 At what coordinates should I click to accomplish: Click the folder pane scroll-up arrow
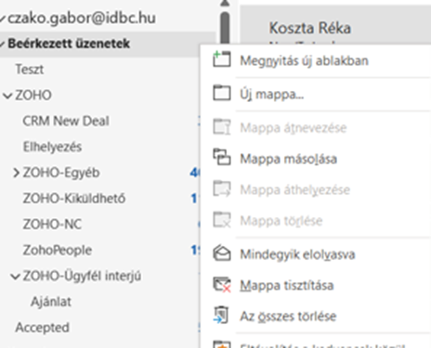[x=226, y=3]
